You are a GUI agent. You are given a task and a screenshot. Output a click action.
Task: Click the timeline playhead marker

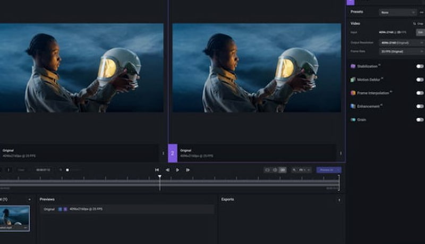pyautogui.click(x=160, y=177)
